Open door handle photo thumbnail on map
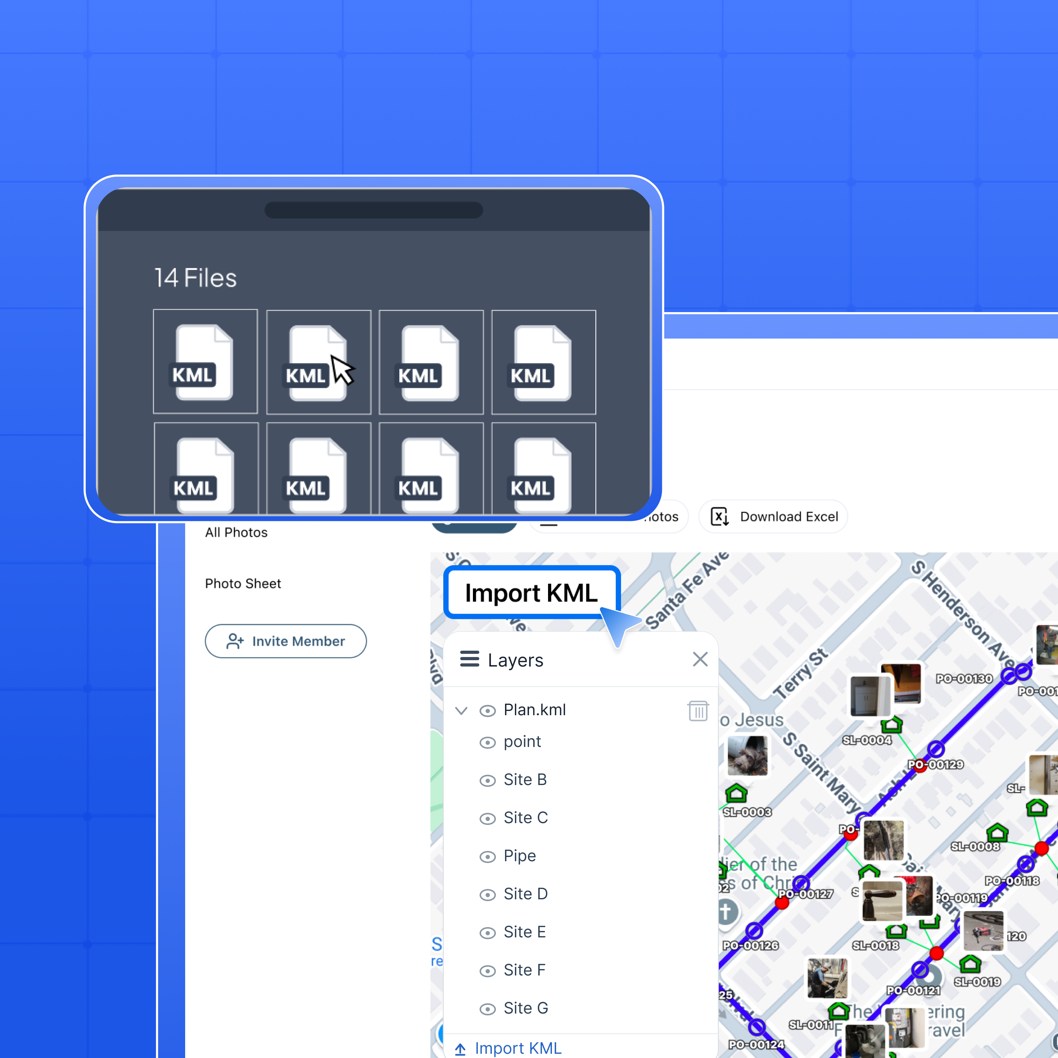This screenshot has height=1058, width=1058. coord(882,901)
